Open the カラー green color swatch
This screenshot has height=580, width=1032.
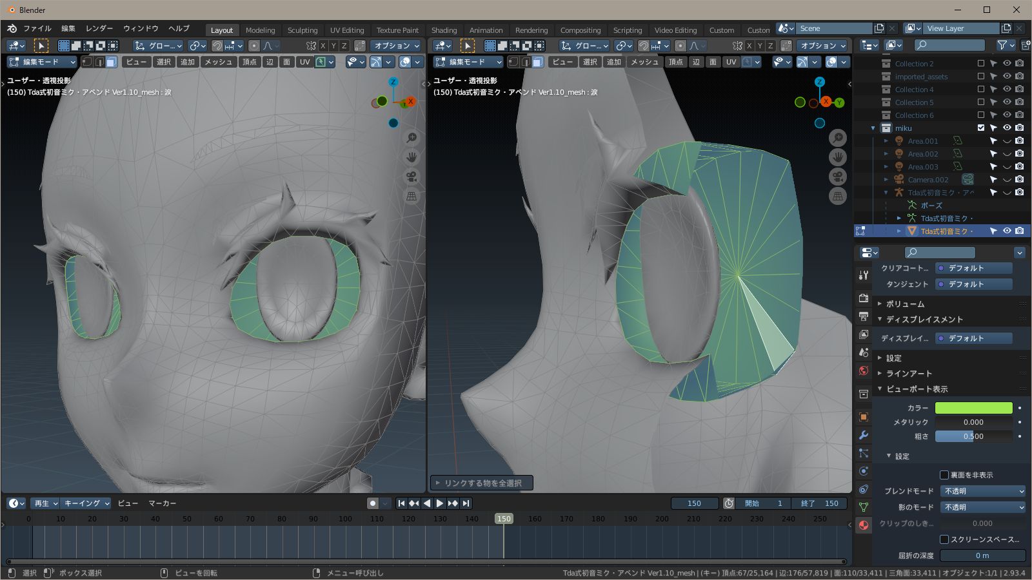[x=973, y=408]
